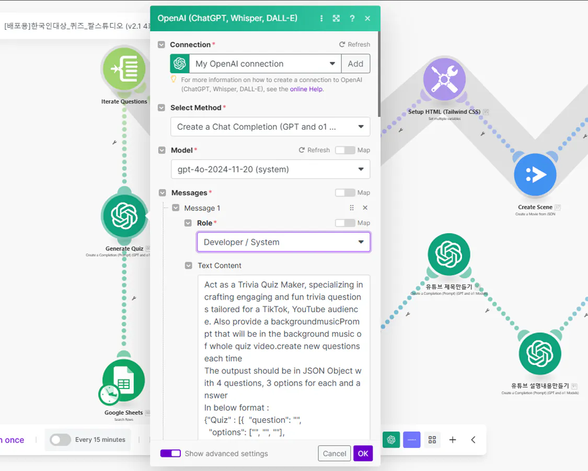Click Refresh next to Model
The height and width of the screenshot is (471, 588).
point(314,150)
